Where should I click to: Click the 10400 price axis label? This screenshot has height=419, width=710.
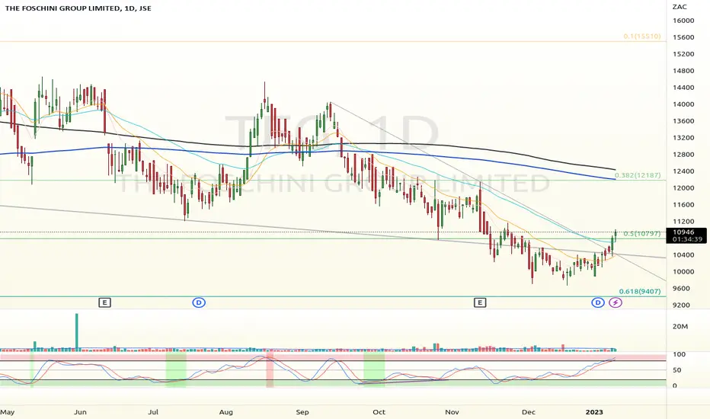coord(683,255)
